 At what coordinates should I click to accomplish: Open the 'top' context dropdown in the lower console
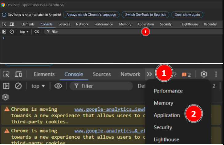pos(39,86)
